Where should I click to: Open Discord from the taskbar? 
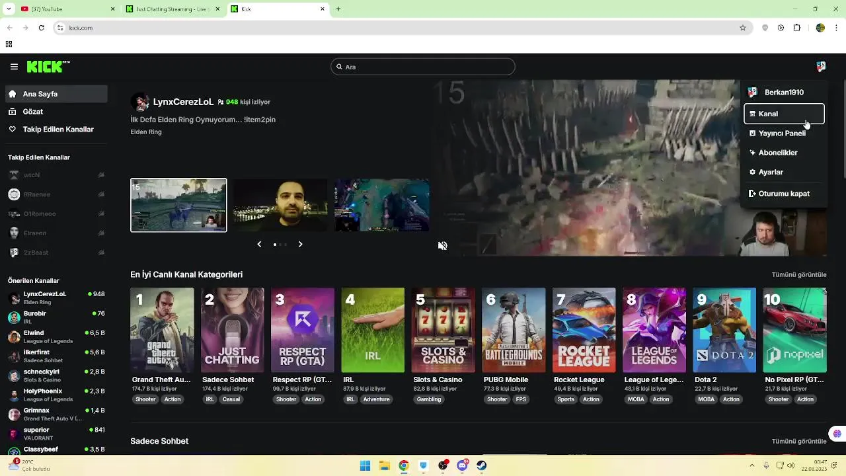463,465
